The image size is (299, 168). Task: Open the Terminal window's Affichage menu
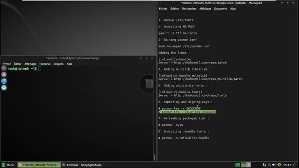30,64
